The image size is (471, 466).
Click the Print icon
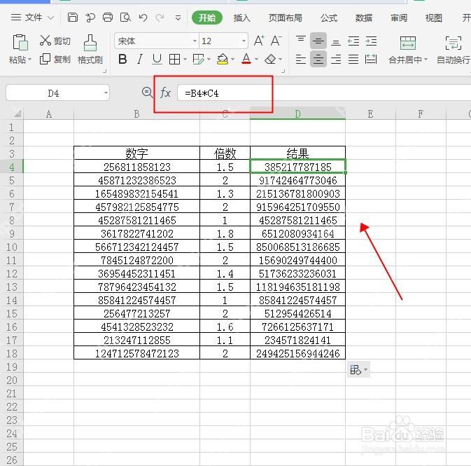[x=108, y=18]
